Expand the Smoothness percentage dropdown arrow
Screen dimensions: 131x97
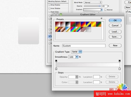[77, 57]
